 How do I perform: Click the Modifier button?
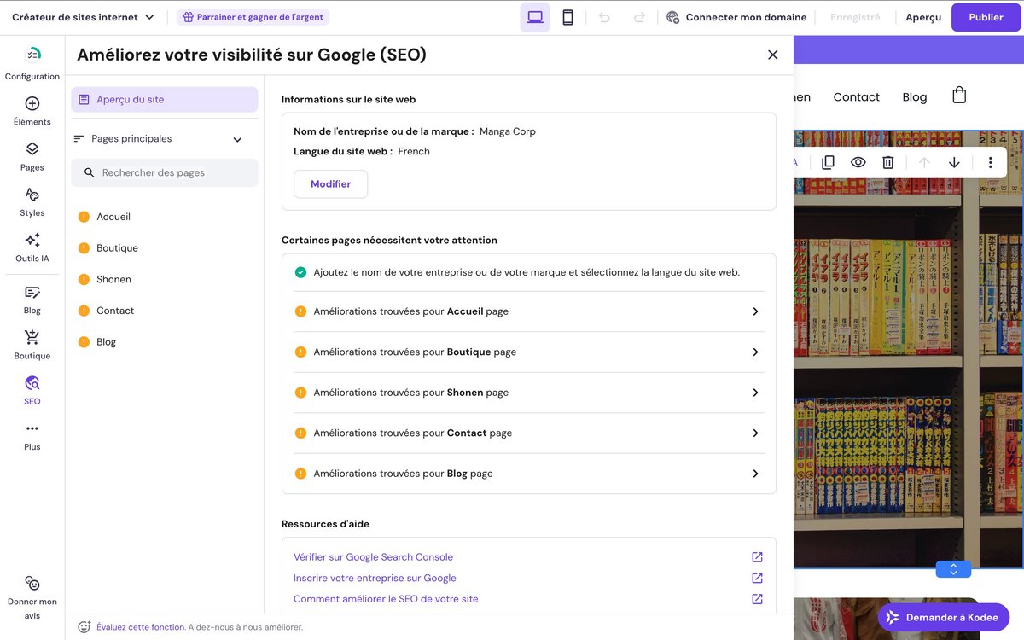click(x=330, y=184)
